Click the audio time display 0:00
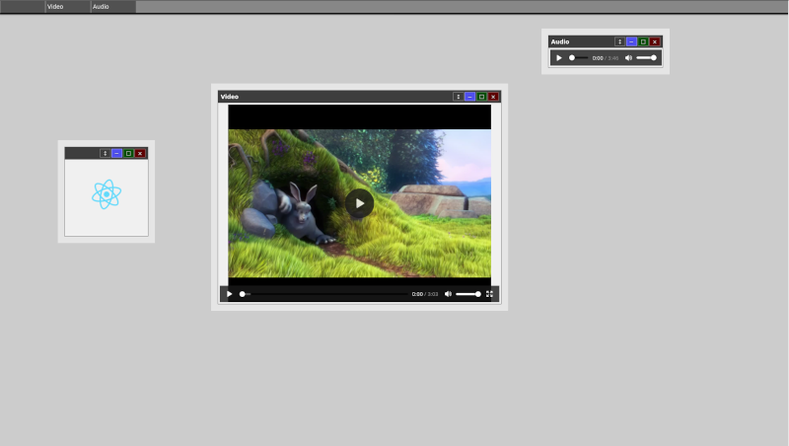The height and width of the screenshot is (446, 789). pyautogui.click(x=598, y=58)
